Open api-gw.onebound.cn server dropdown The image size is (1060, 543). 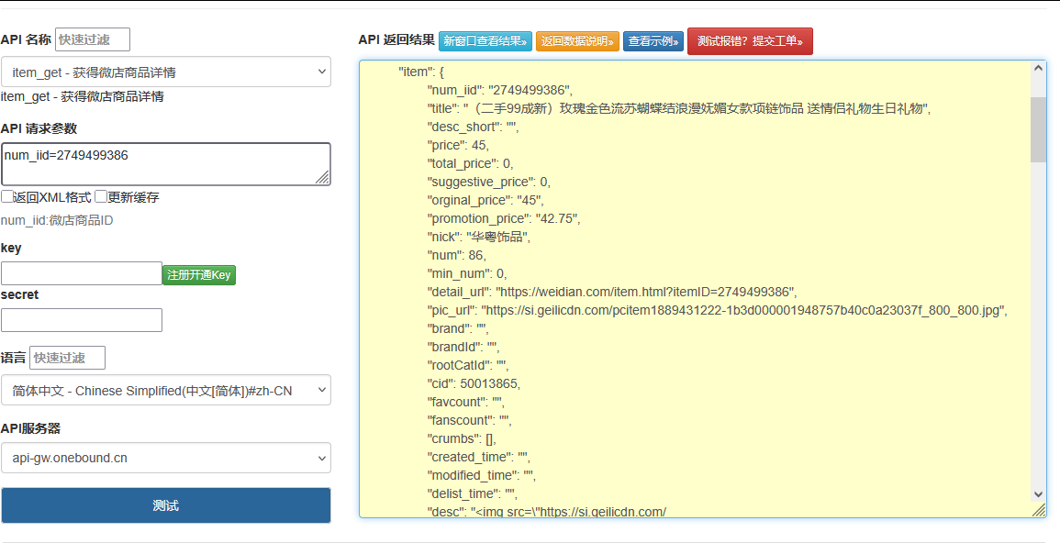coord(166,458)
